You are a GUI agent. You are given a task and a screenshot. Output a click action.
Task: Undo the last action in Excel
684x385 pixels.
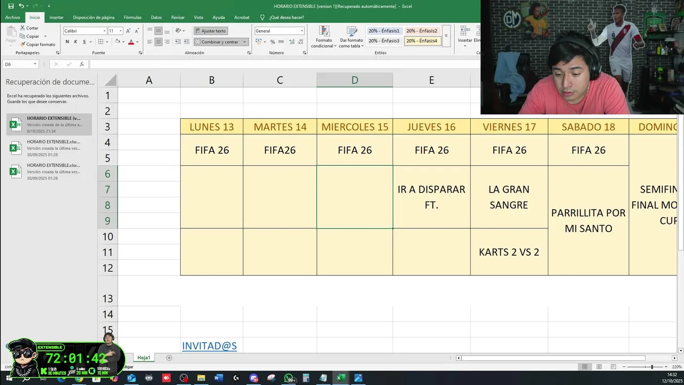[21, 6]
